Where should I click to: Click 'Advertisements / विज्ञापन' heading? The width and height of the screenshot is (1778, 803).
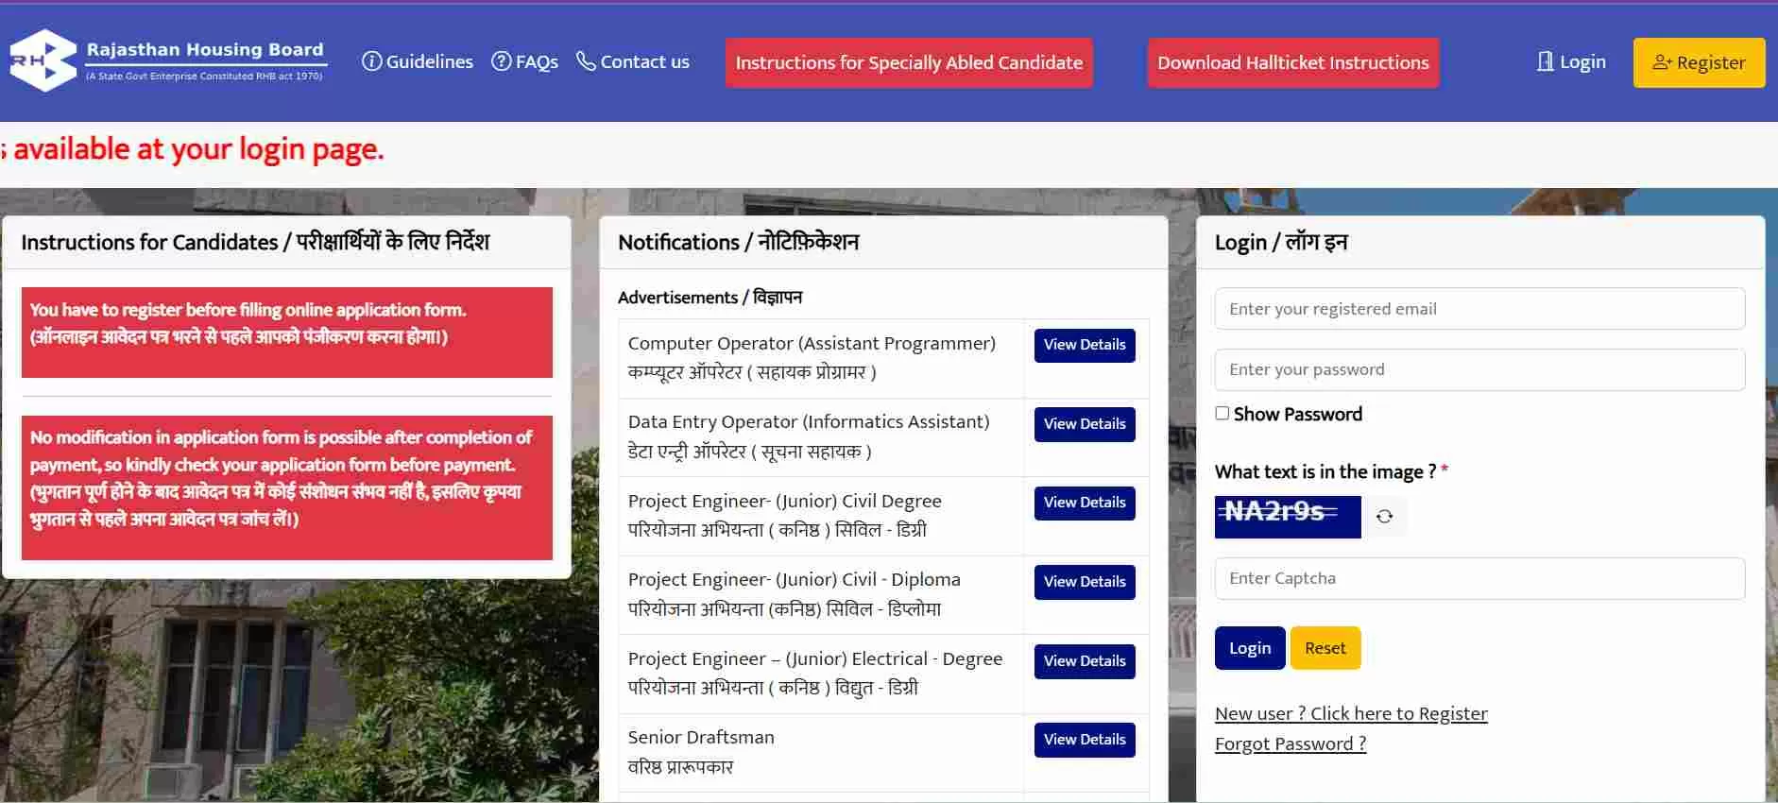coord(709,297)
